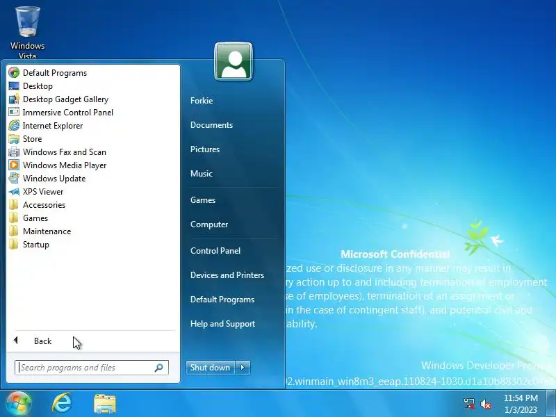This screenshot has height=417, width=556.
Task: Click the Desktop monitor icon in programs list
Action: tap(14, 85)
